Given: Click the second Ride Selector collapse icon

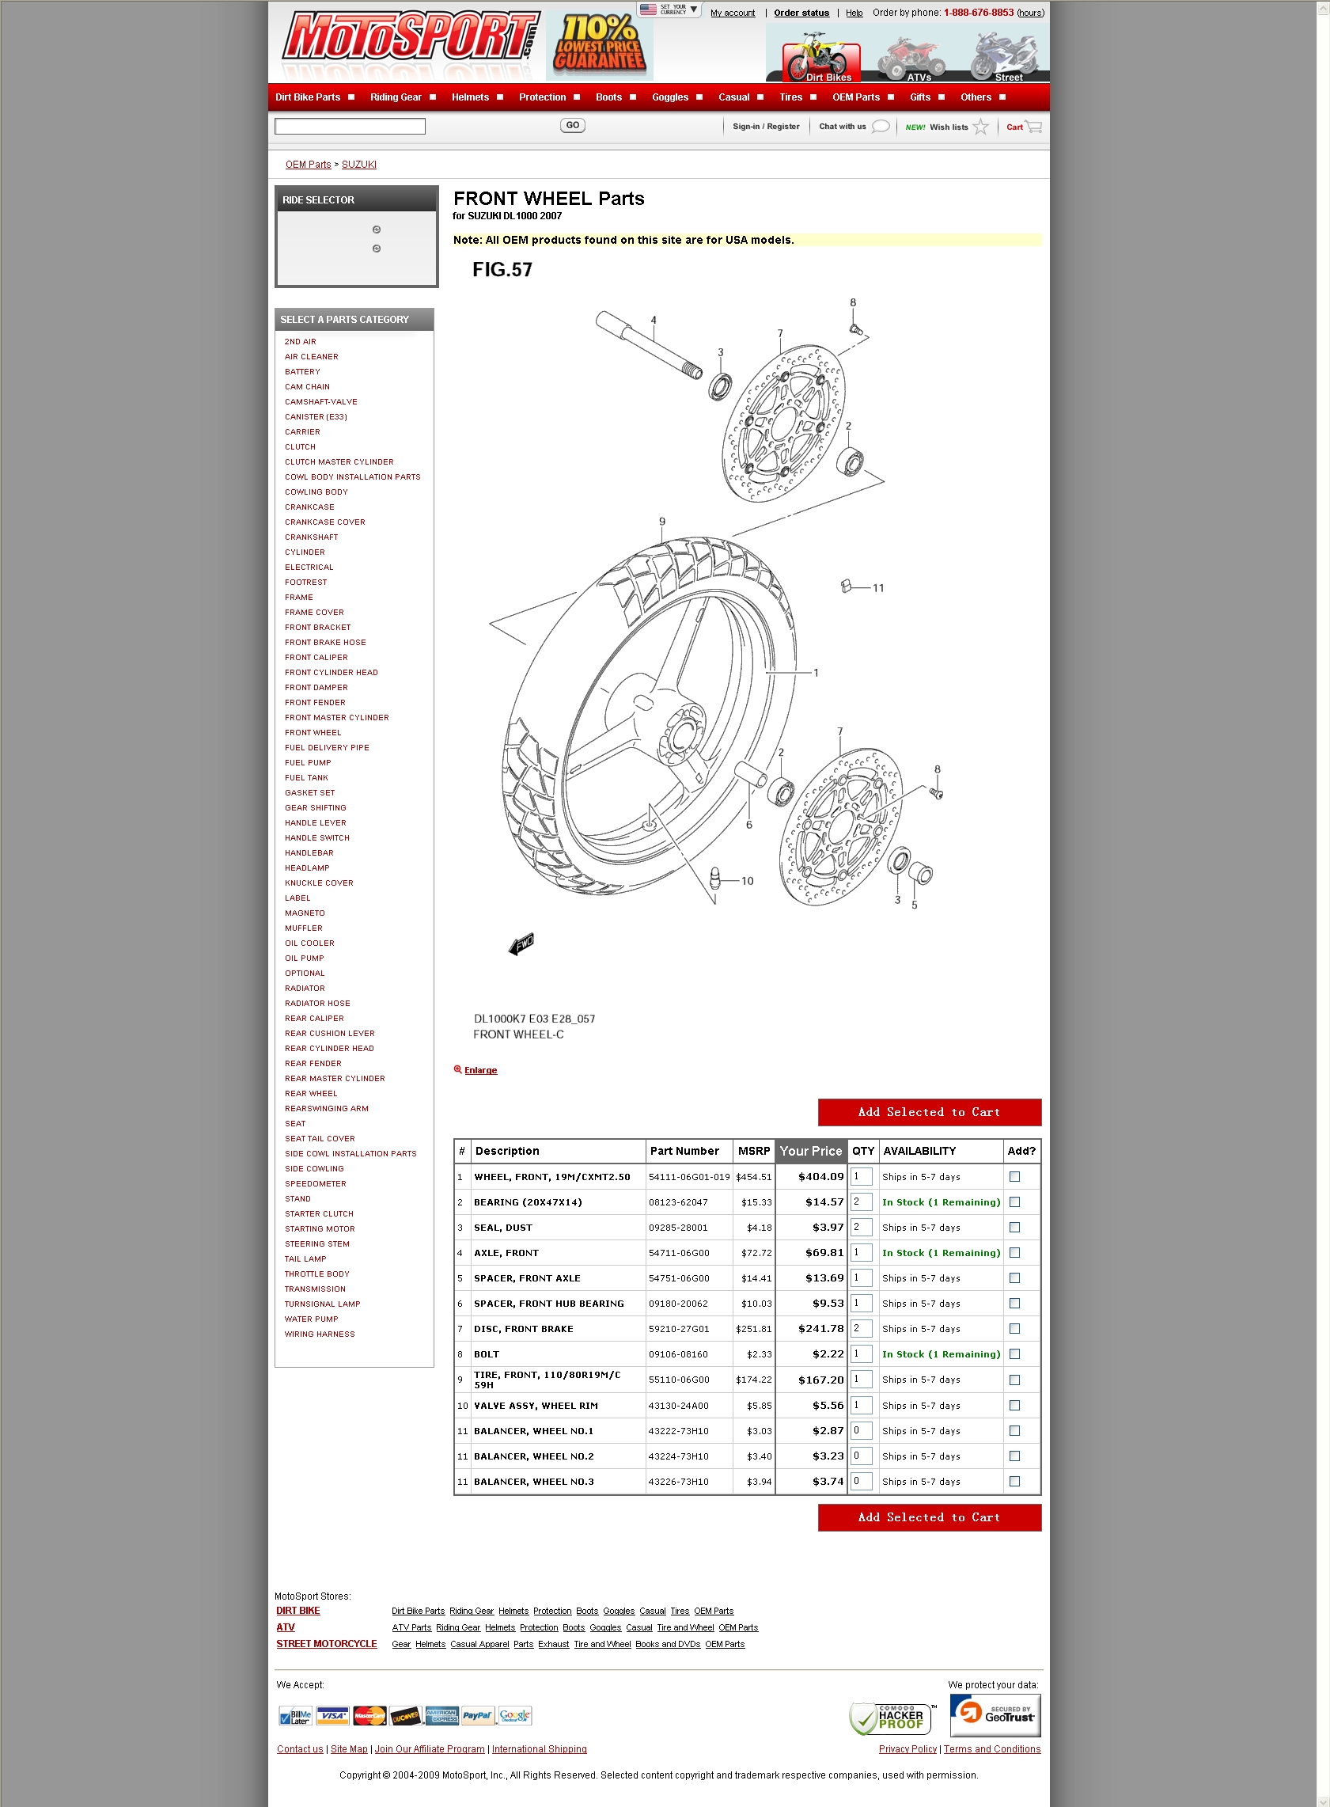Looking at the screenshot, I should (x=376, y=249).
